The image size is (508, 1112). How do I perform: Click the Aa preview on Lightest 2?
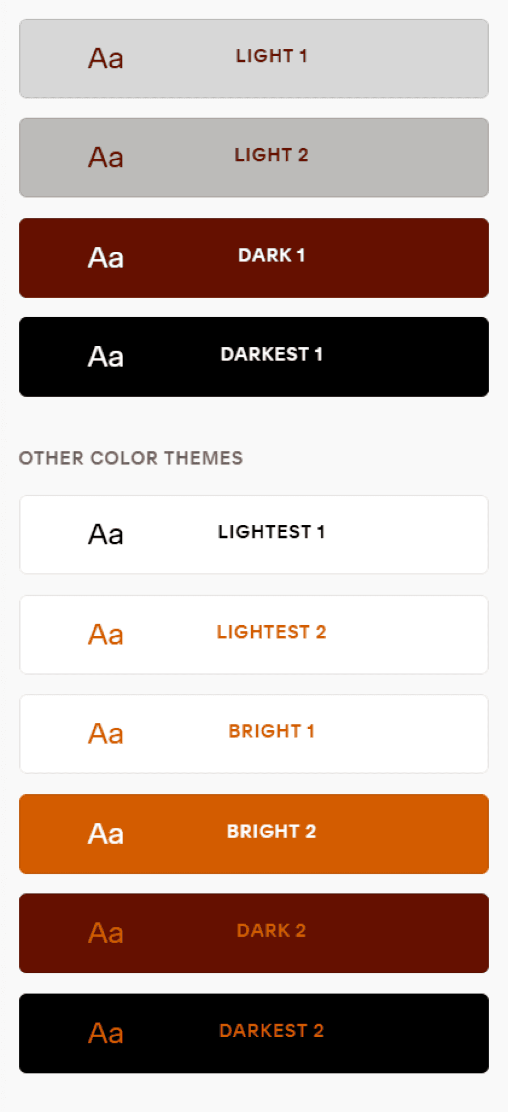tap(105, 634)
